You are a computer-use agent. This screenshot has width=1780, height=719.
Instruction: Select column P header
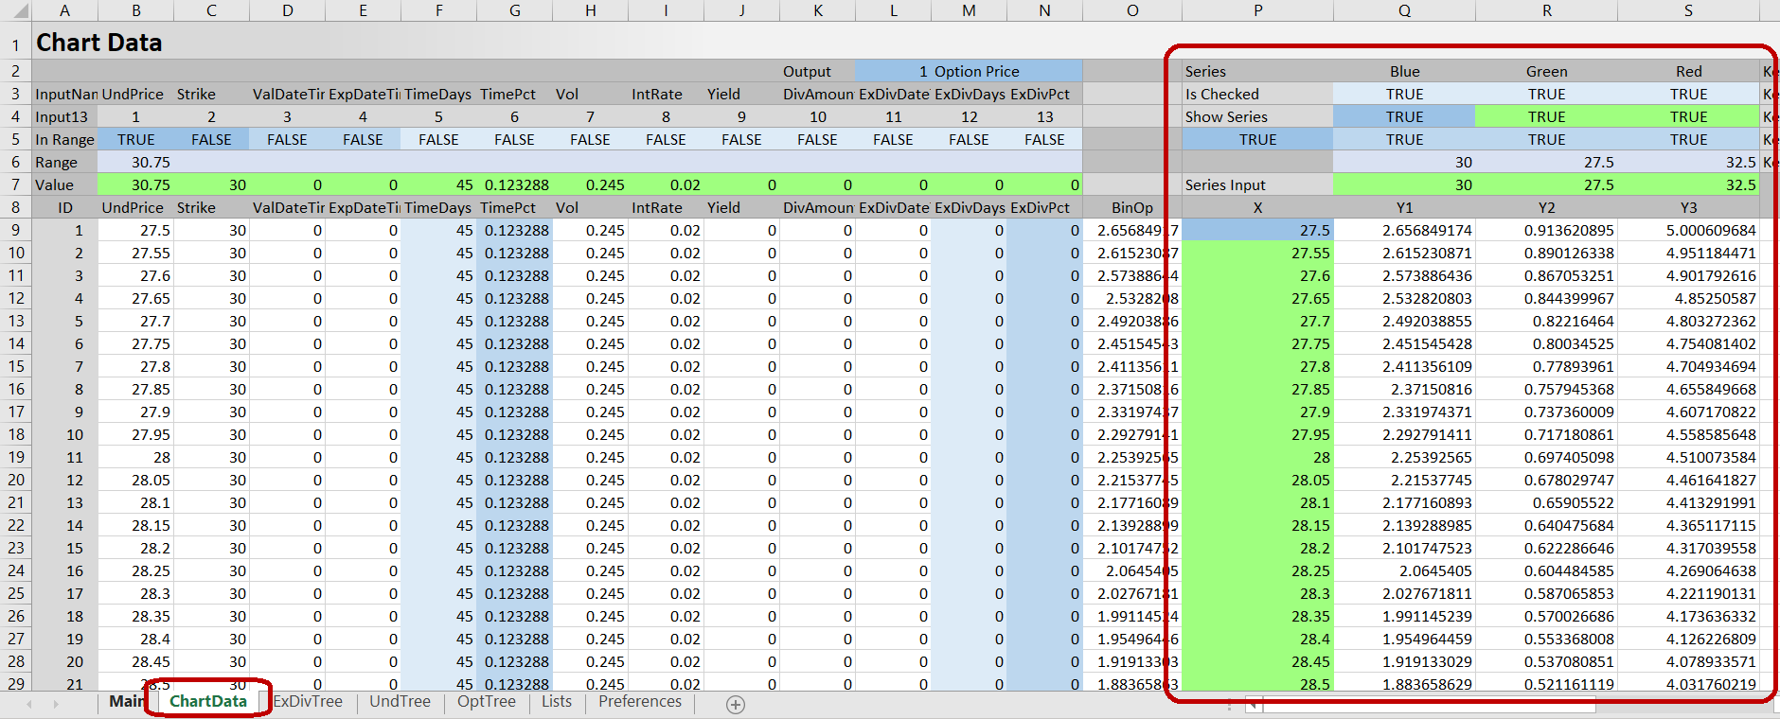click(1257, 10)
